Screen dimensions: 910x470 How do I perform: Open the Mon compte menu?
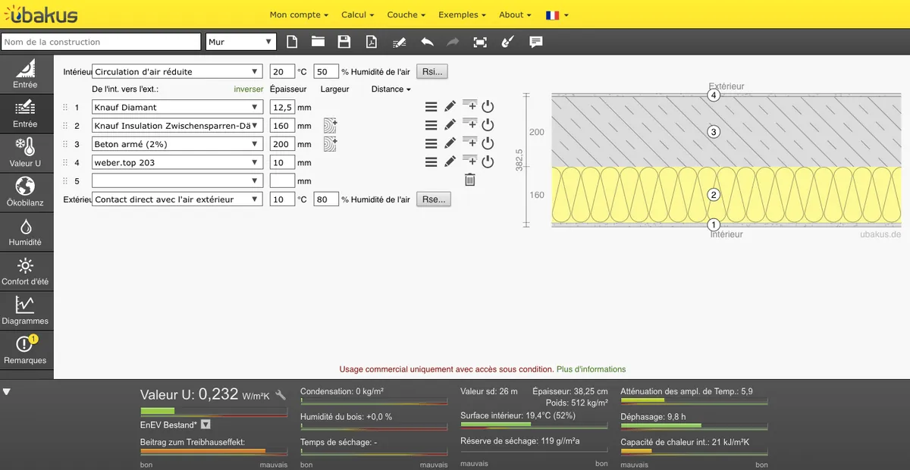pos(299,14)
